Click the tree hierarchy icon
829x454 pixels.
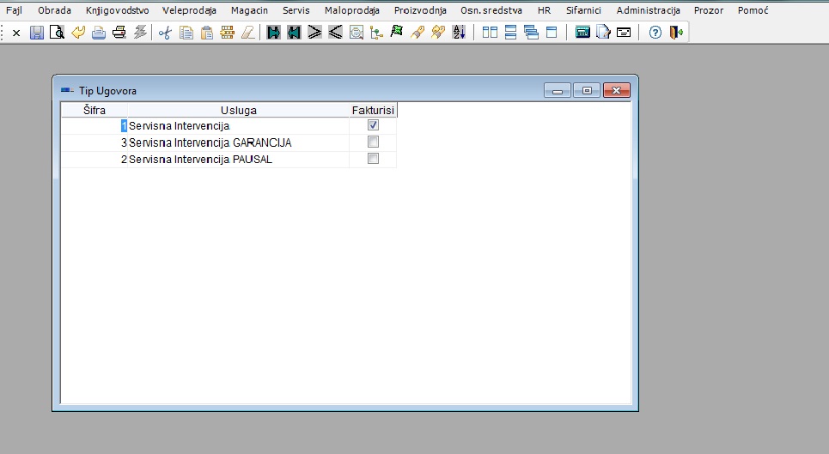375,33
